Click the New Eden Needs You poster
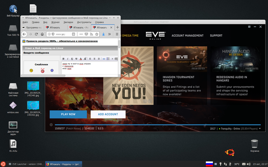This screenshot has height=167, width=268. pos(129,76)
